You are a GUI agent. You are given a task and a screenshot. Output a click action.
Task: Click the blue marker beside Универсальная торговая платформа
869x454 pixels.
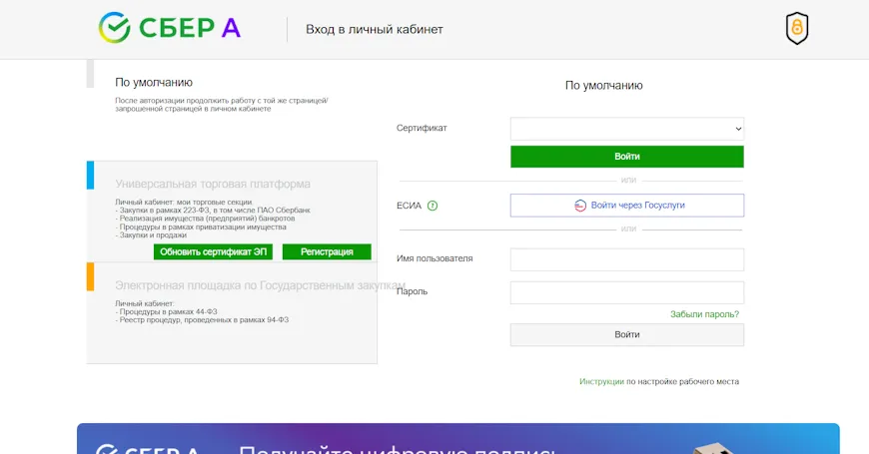pos(90,176)
